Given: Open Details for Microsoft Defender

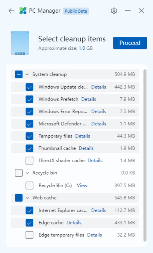Looking at the screenshot, I should 99,124.
